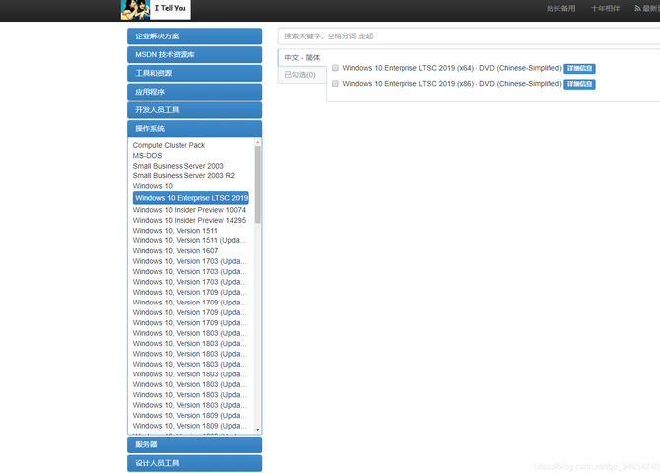Select the plain Windows 10 entry
This screenshot has width=660, height=473.
pos(152,186)
